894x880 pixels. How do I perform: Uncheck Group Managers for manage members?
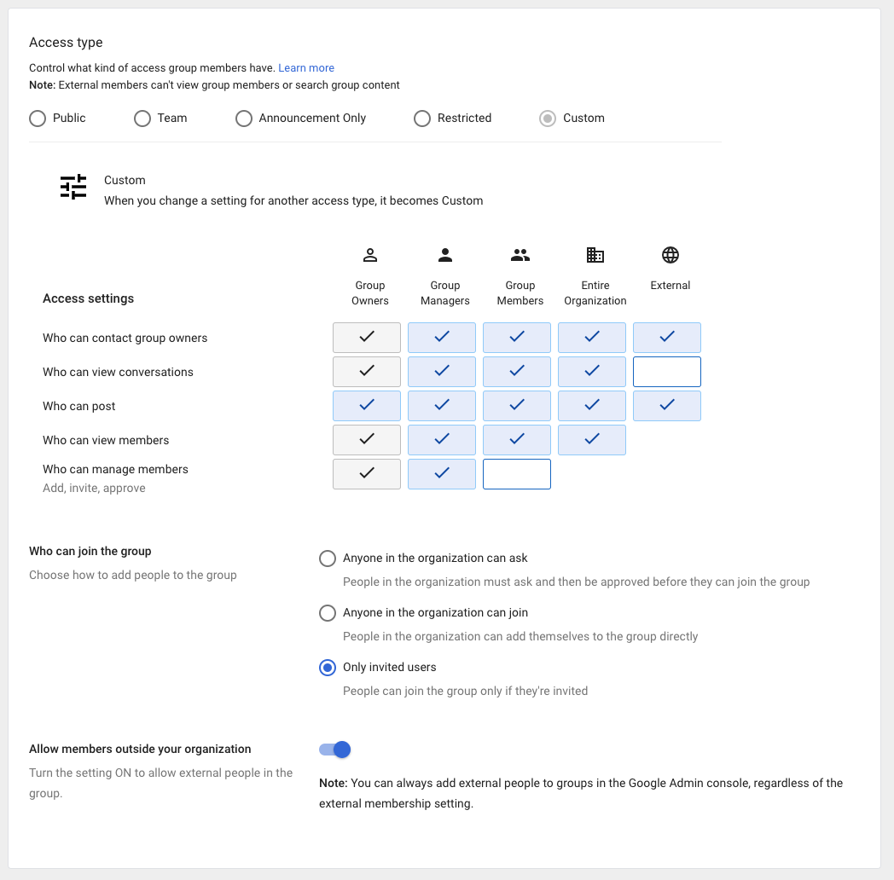(442, 474)
